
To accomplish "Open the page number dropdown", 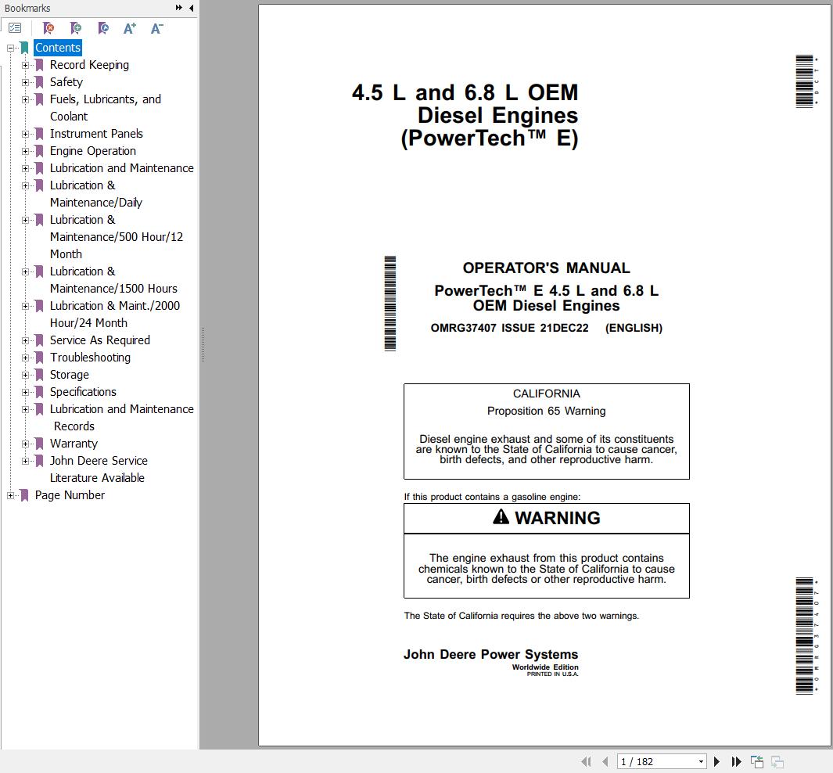I will tap(702, 761).
